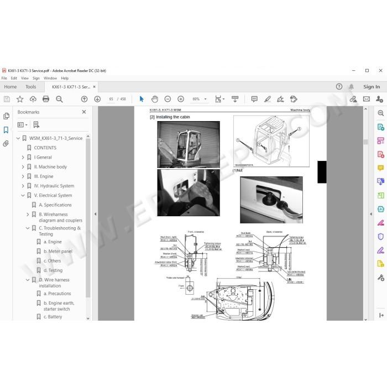
Task: Click the stamp tool icon
Action: pyautogui.click(x=294, y=99)
